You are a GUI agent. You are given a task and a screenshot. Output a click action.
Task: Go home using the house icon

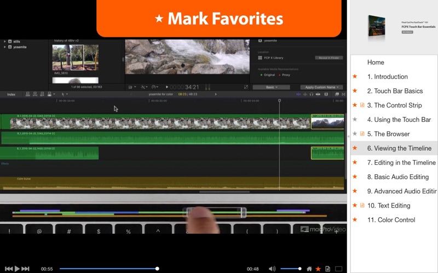(x=309, y=269)
